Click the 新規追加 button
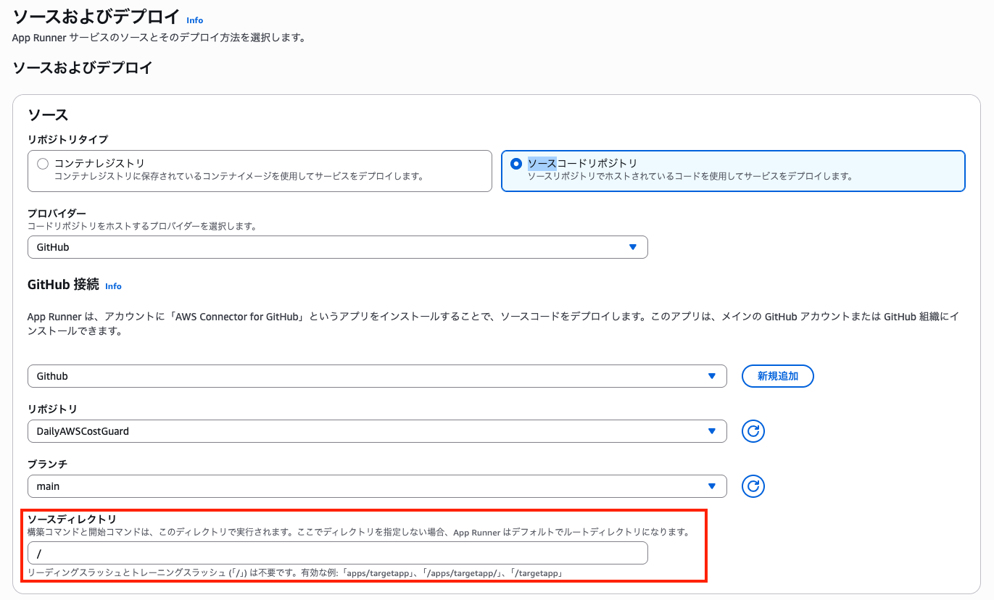 (x=777, y=375)
